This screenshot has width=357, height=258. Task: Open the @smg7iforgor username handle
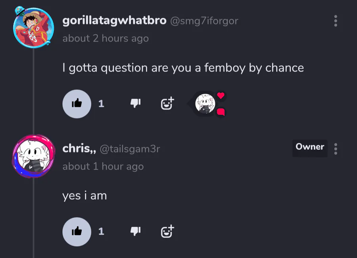coord(204,21)
